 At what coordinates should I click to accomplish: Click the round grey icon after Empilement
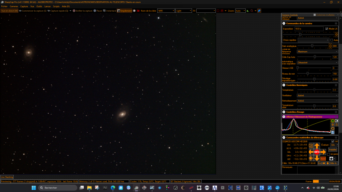(x=134, y=11)
